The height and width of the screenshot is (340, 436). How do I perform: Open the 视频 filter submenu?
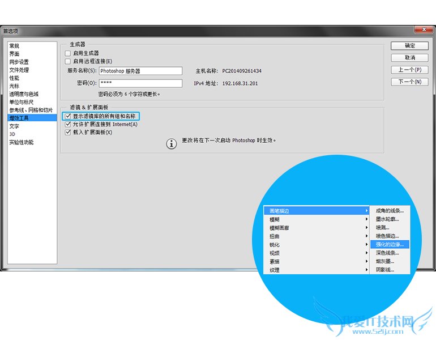click(317, 253)
